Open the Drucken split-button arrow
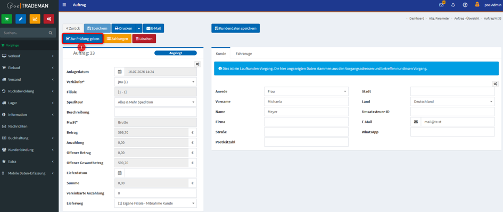The height and width of the screenshot is (212, 503). coord(139,28)
